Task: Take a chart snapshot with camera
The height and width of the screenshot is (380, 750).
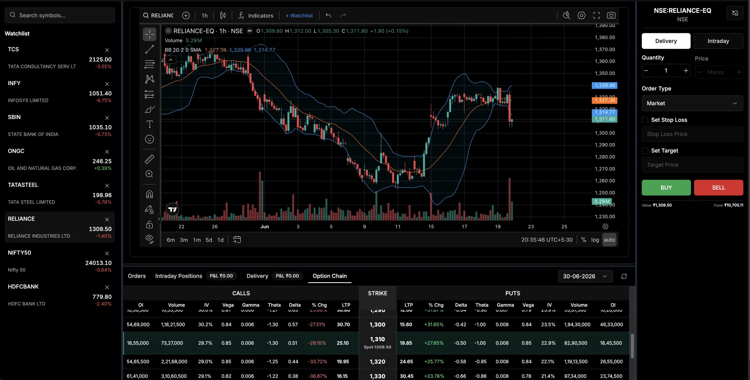Action: click(611, 15)
